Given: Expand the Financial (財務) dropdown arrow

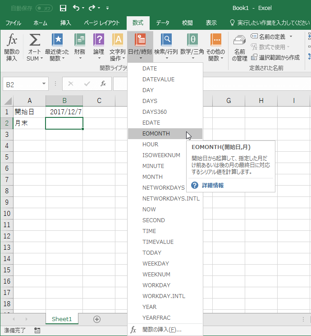Looking at the screenshot, I should pyautogui.click(x=80, y=58).
